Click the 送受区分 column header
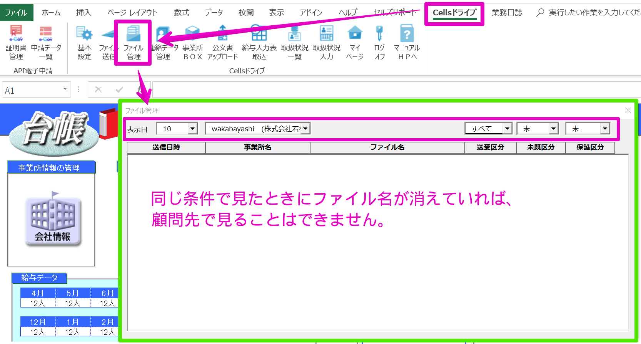This screenshot has width=641, height=344. (x=491, y=147)
